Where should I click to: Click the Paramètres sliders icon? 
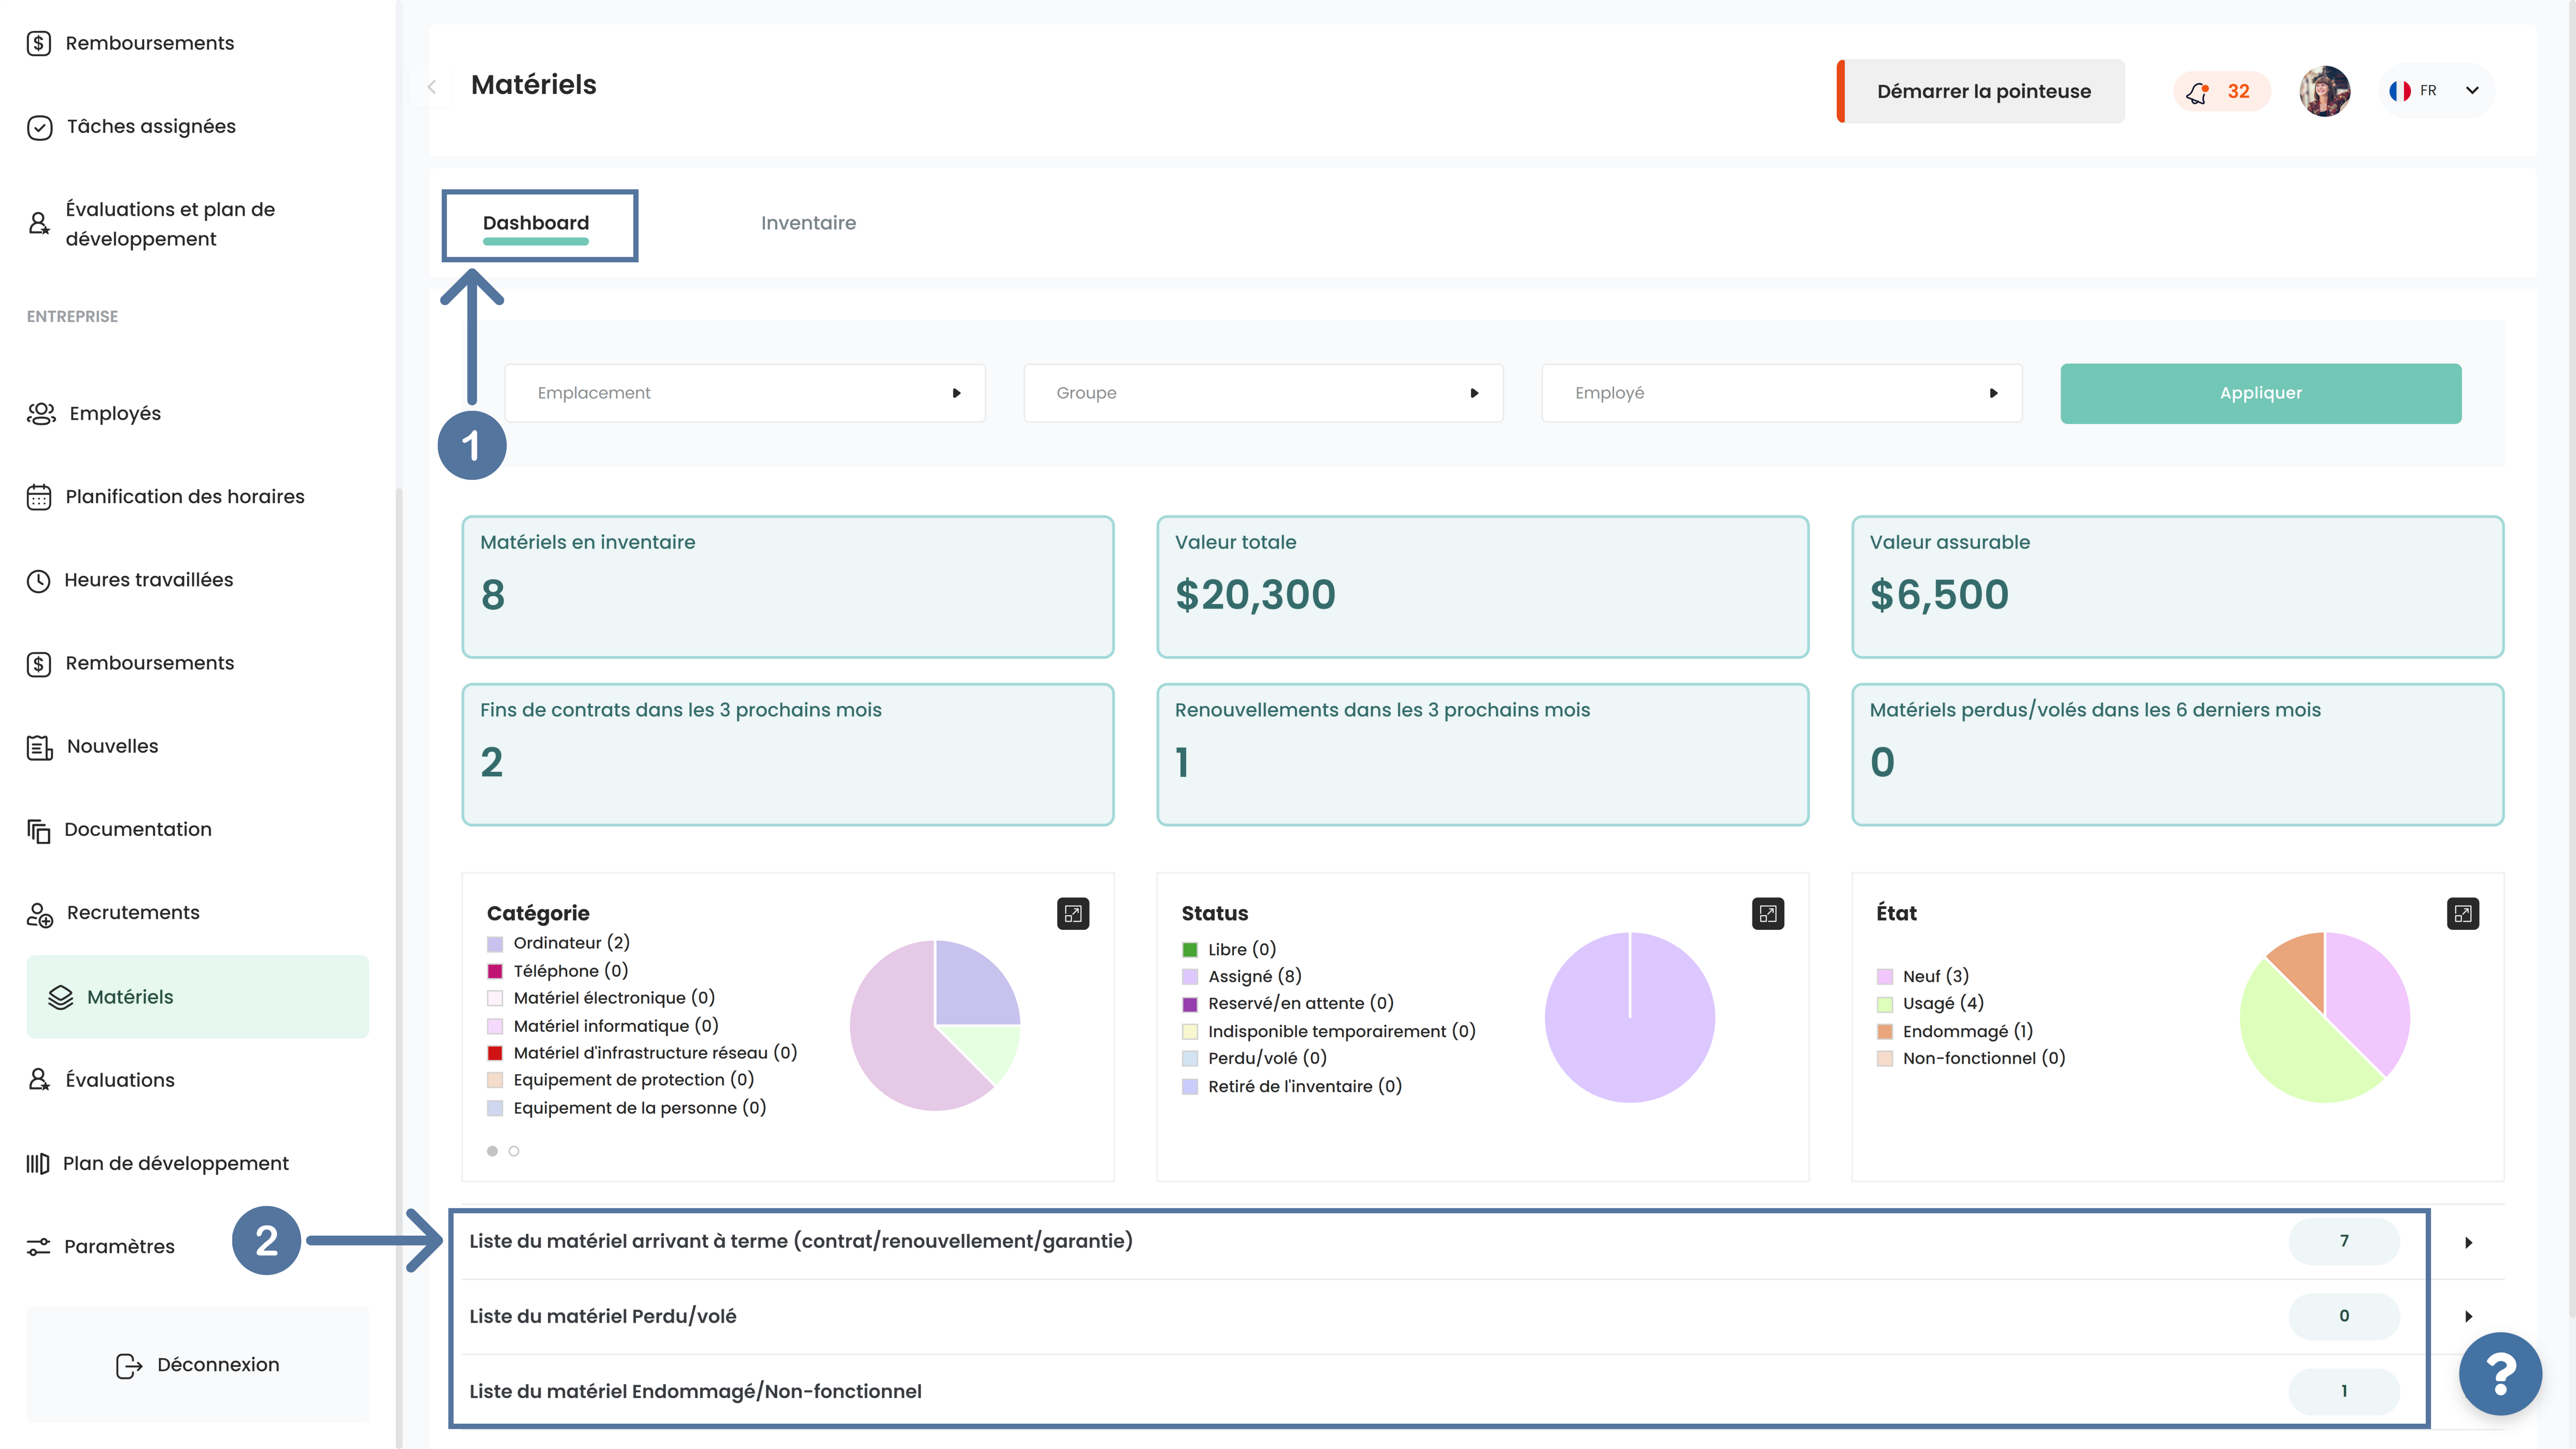38,1247
